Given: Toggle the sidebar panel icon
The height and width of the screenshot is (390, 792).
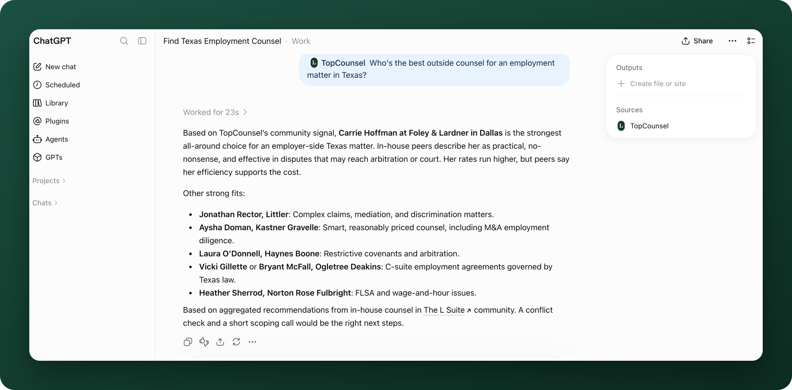Looking at the screenshot, I should [142, 41].
